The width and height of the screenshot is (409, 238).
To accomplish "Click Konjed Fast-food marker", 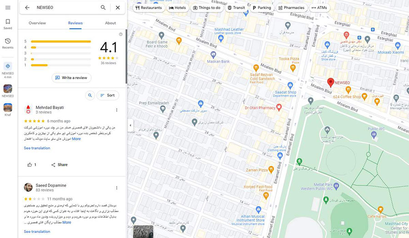I will tap(266, 196).
